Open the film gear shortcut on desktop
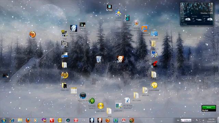The height and width of the screenshot is (123, 219). tap(65, 44)
